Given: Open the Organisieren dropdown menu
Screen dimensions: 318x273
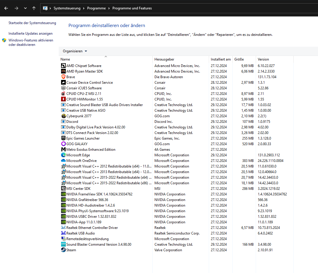Looking at the screenshot, I should [75, 51].
